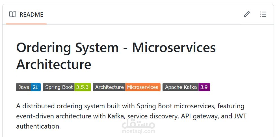The height and width of the screenshot is (137, 277).
Task: Click the book icon beside README
Action: 13,14
